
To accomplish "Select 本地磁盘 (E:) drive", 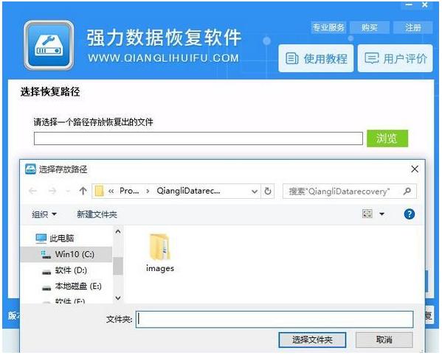I will (66, 286).
